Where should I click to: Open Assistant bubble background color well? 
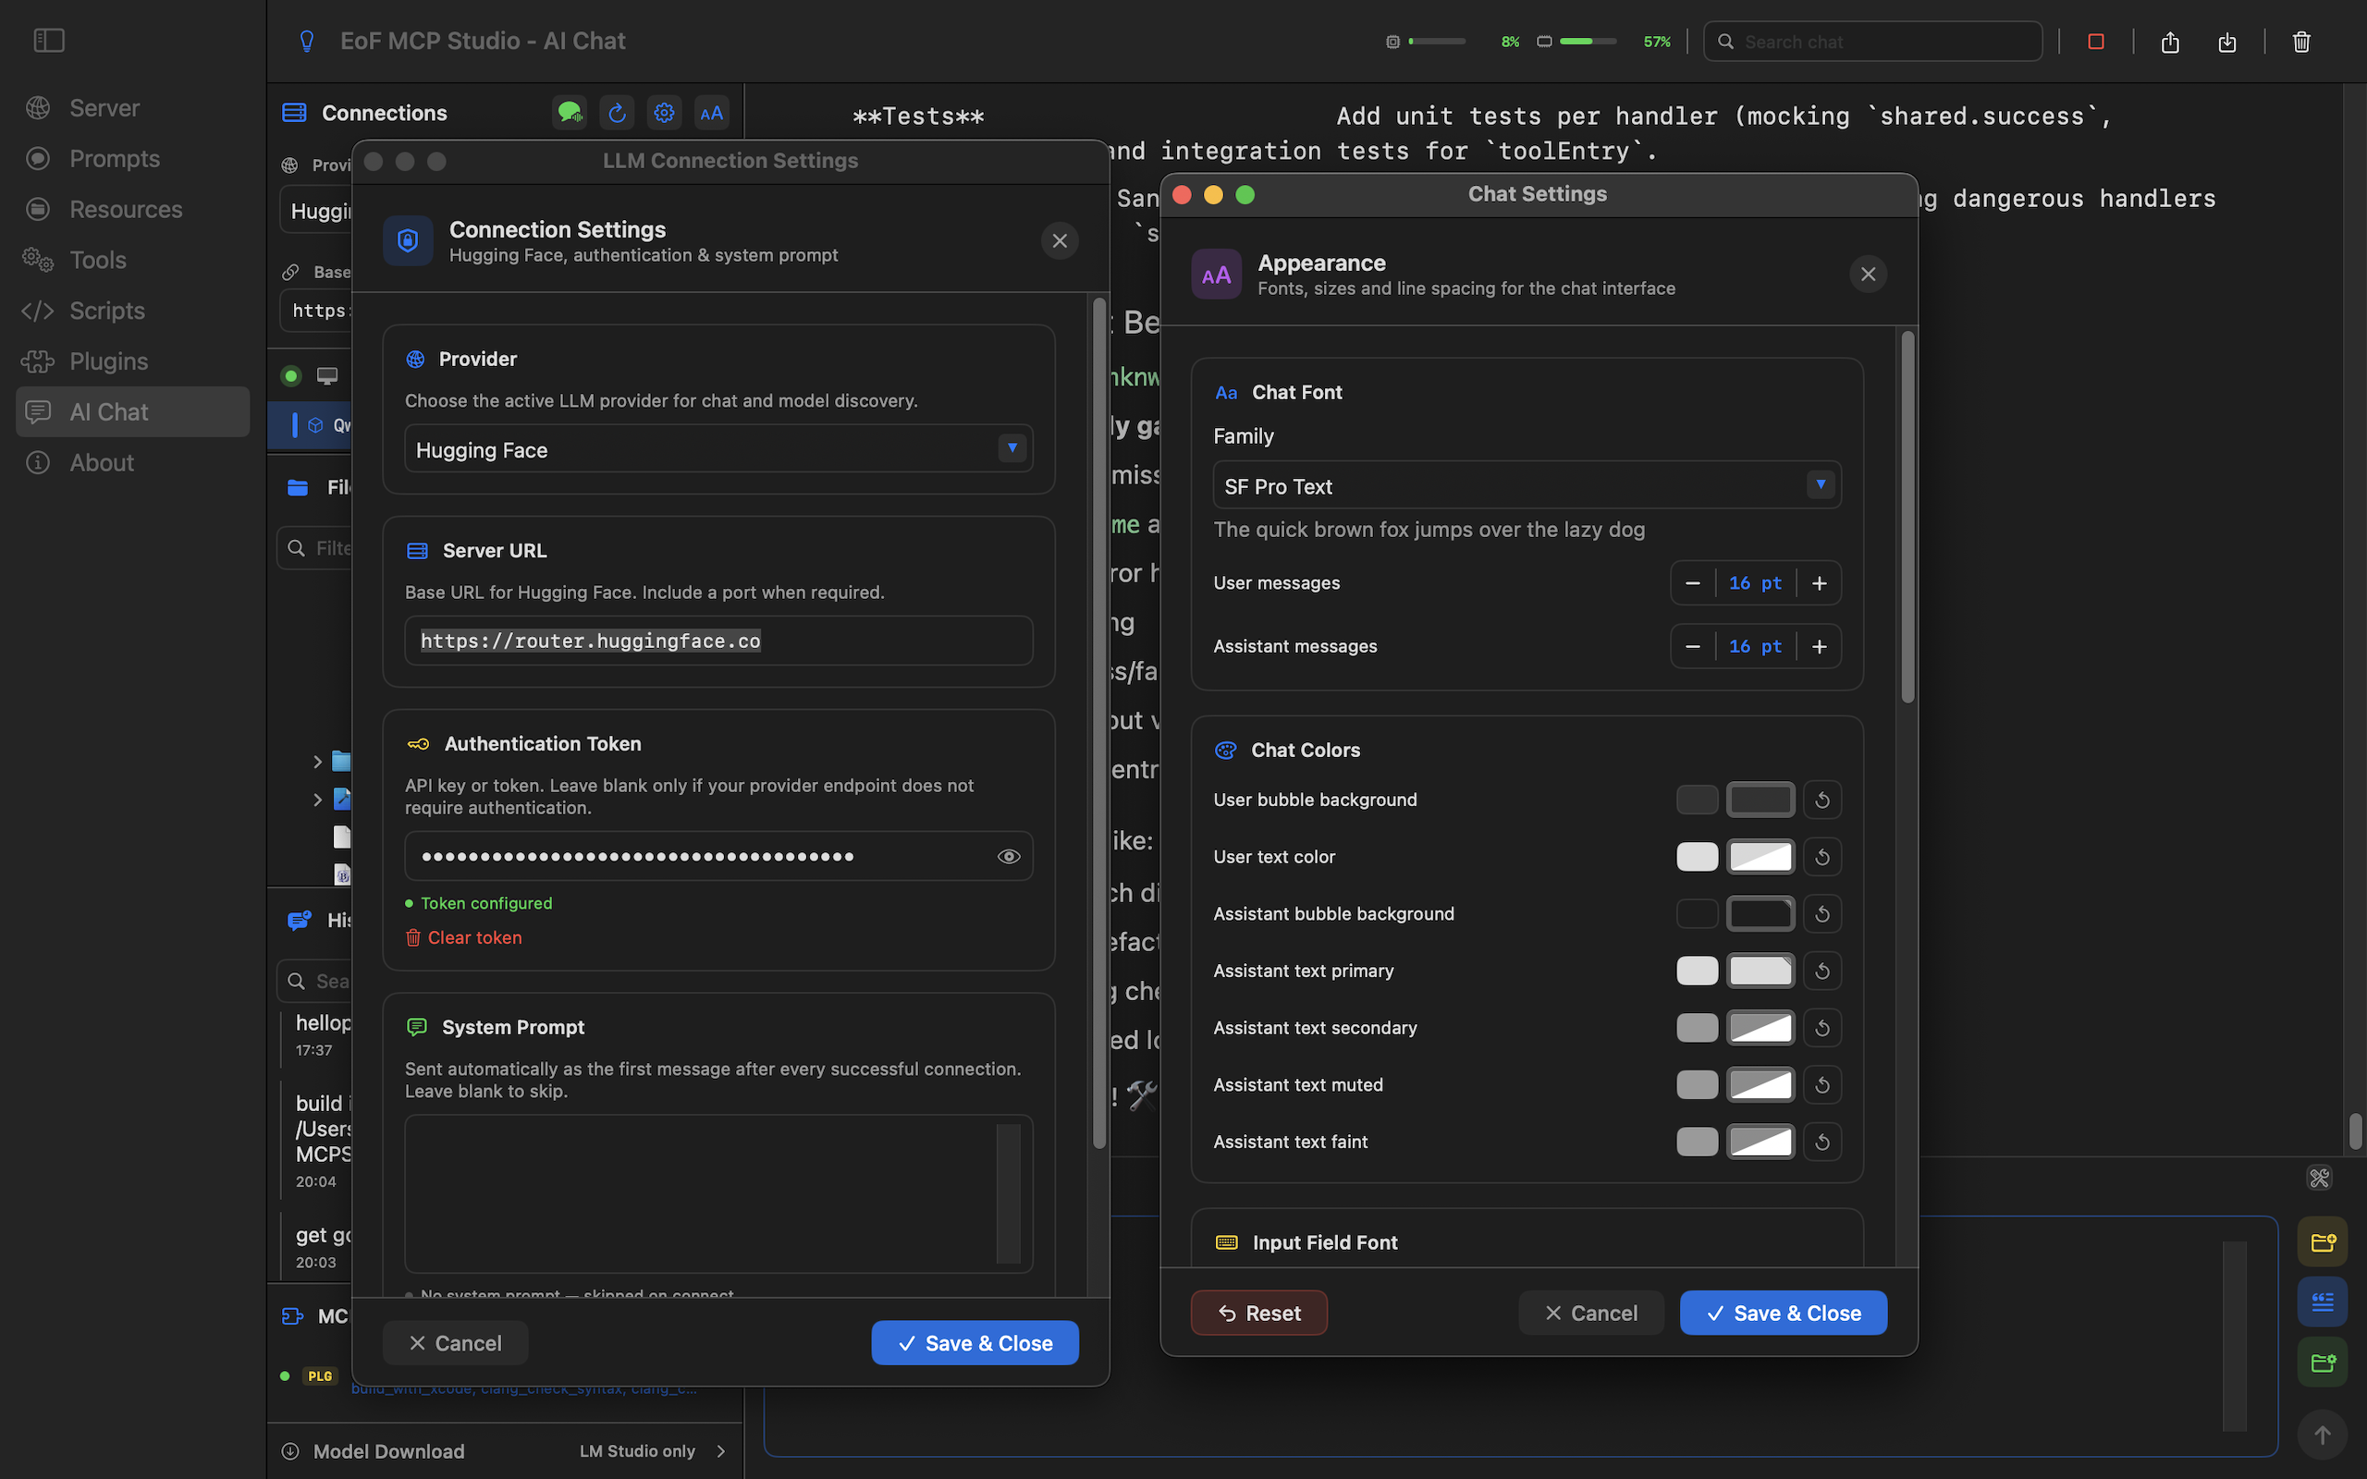coord(1760,913)
